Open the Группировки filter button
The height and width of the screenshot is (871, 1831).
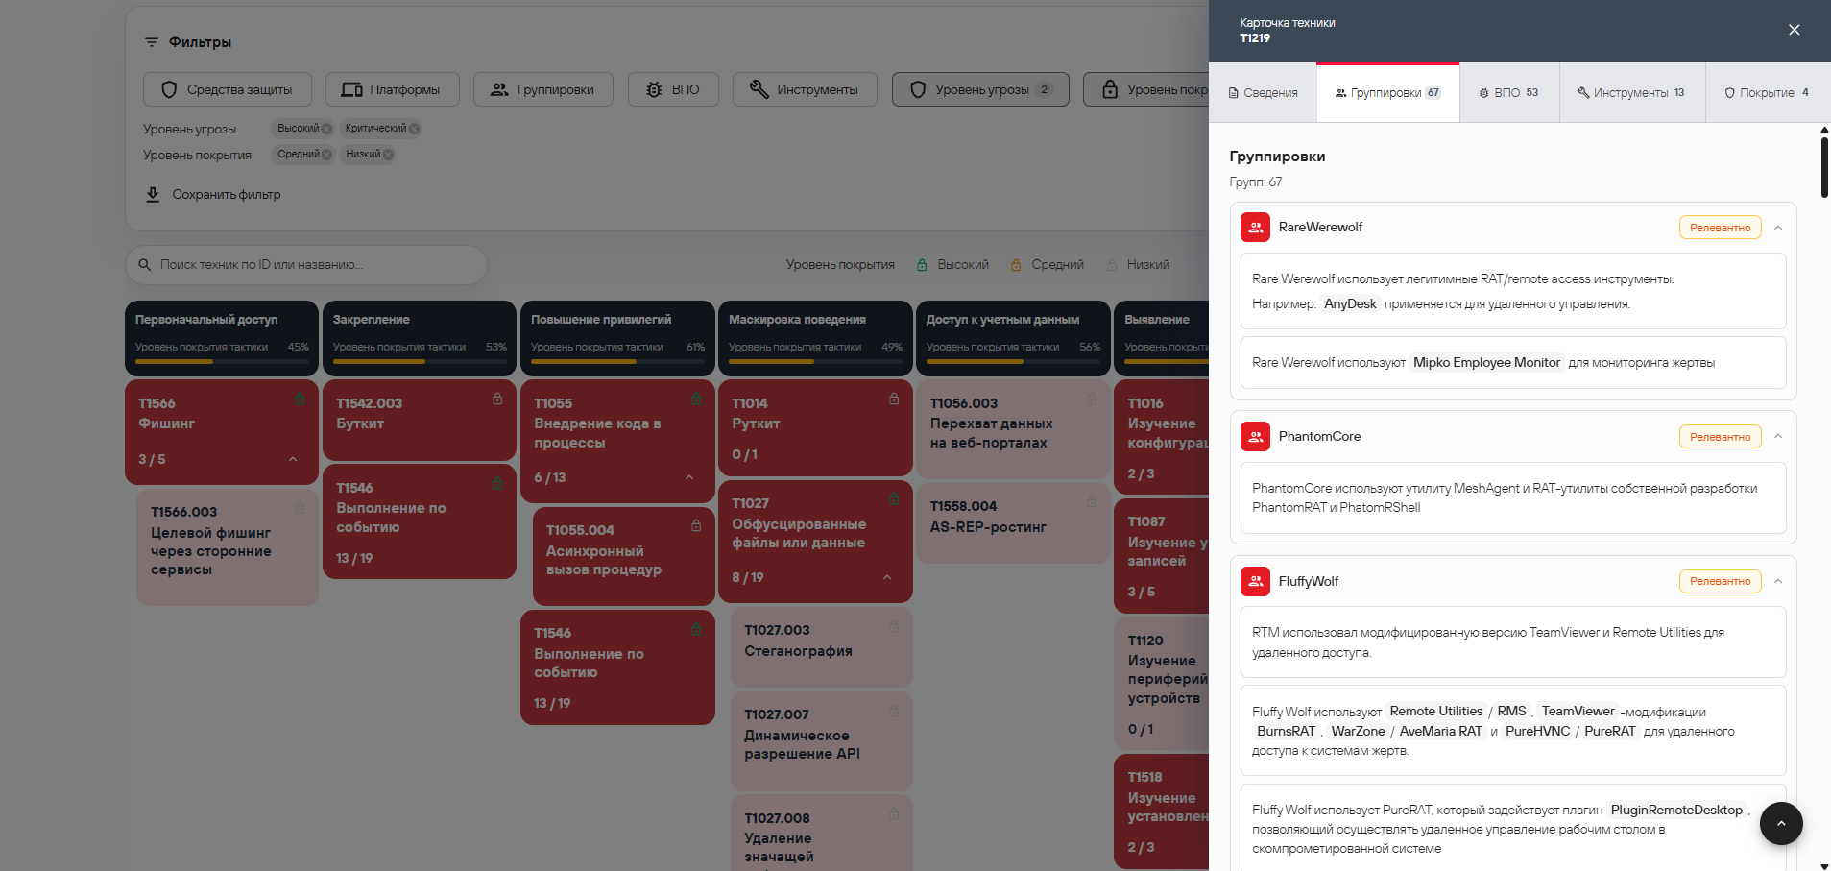[x=542, y=89]
